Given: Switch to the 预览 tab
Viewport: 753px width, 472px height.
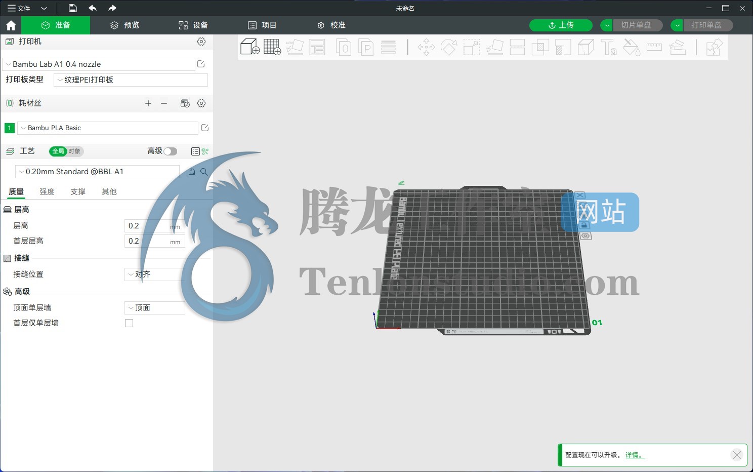Looking at the screenshot, I should click(x=124, y=25).
